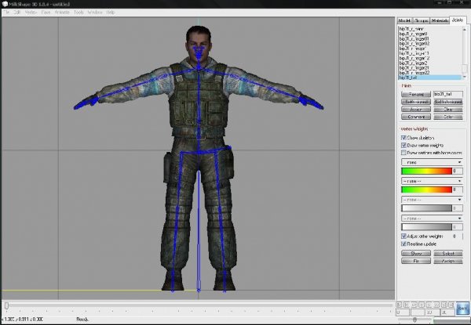
Task: Switch to the Model tab
Action: pyautogui.click(x=404, y=20)
